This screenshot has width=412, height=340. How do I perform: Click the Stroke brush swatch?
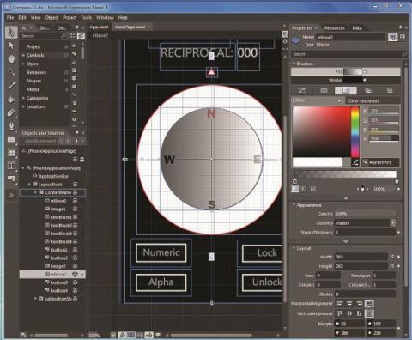(x=353, y=80)
